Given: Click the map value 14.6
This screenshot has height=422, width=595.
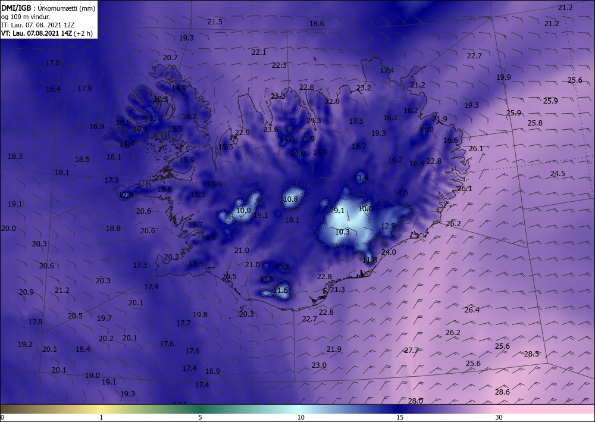Looking at the screenshot, I should (214, 184).
